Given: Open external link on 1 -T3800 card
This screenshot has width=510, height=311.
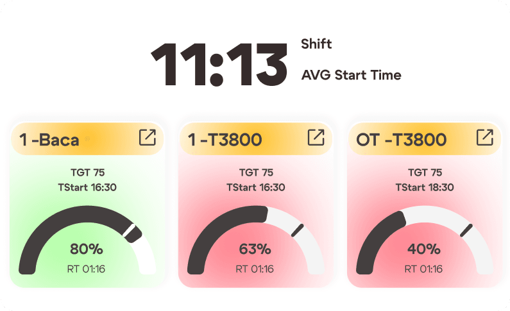Looking at the screenshot, I should [316, 137].
